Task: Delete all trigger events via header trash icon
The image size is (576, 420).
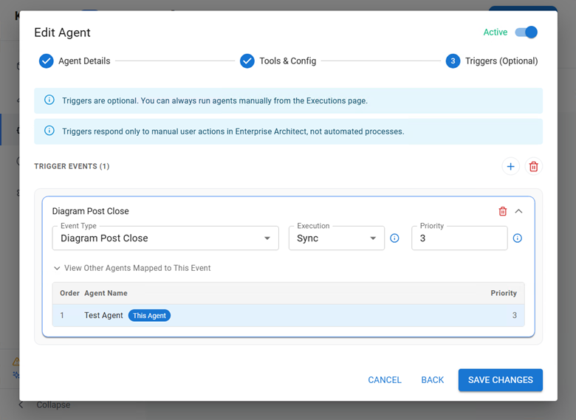Action: (x=533, y=167)
